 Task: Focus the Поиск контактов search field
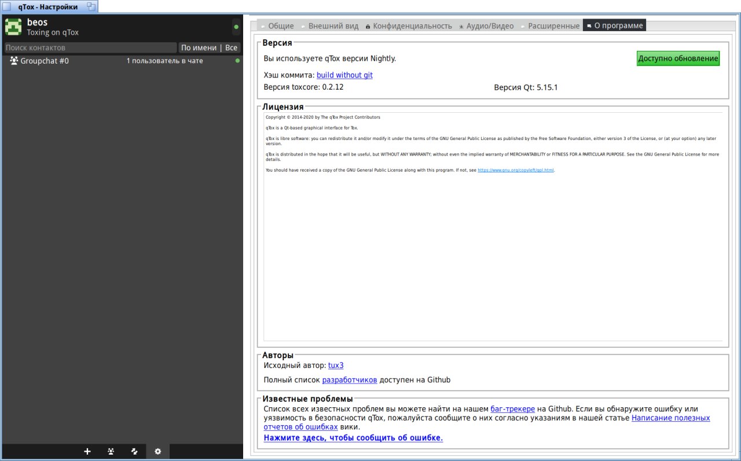(x=90, y=47)
